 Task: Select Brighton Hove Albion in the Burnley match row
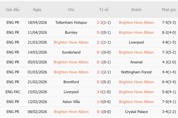136,32
